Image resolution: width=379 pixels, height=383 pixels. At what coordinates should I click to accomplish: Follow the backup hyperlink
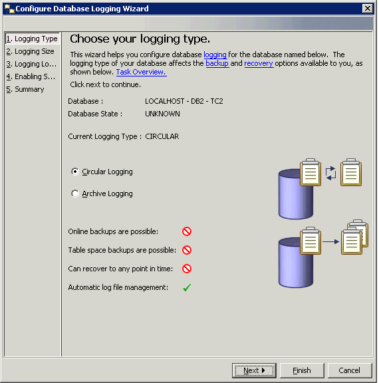pyautogui.click(x=217, y=63)
